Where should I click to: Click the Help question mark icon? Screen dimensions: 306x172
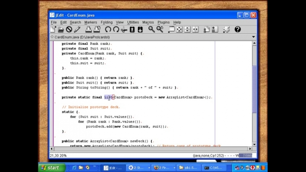pos(238,29)
